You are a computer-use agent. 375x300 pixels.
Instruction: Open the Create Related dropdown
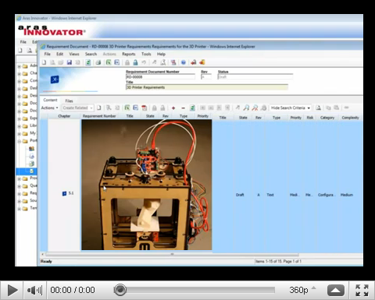(77, 108)
